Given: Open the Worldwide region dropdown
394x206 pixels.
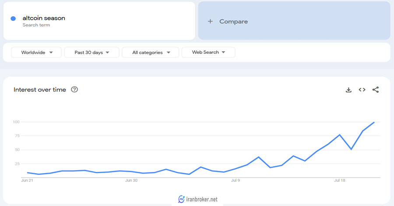Looking at the screenshot, I should pyautogui.click(x=37, y=52).
